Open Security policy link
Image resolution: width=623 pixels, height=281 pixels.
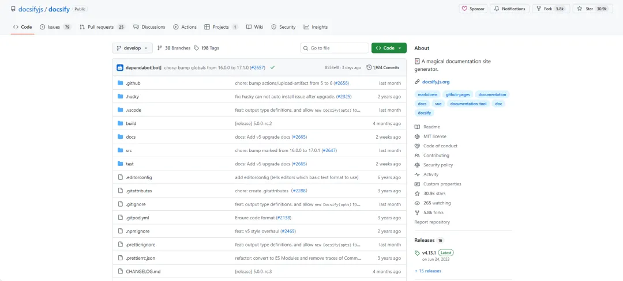(438, 165)
